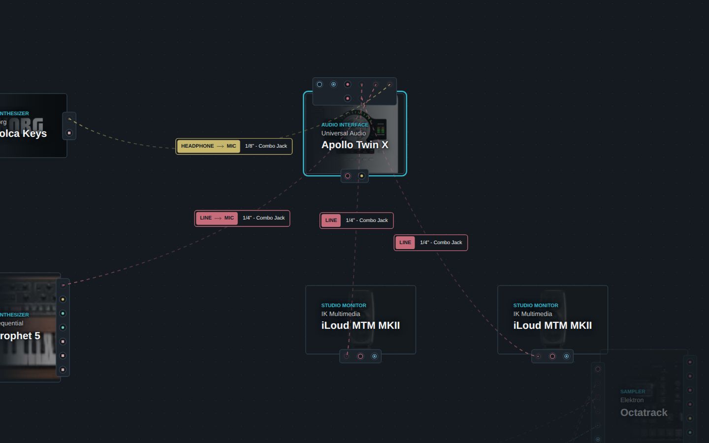Select the HEADPHONE to MIC connection label
Screen dimensions: 709x443
coord(234,146)
